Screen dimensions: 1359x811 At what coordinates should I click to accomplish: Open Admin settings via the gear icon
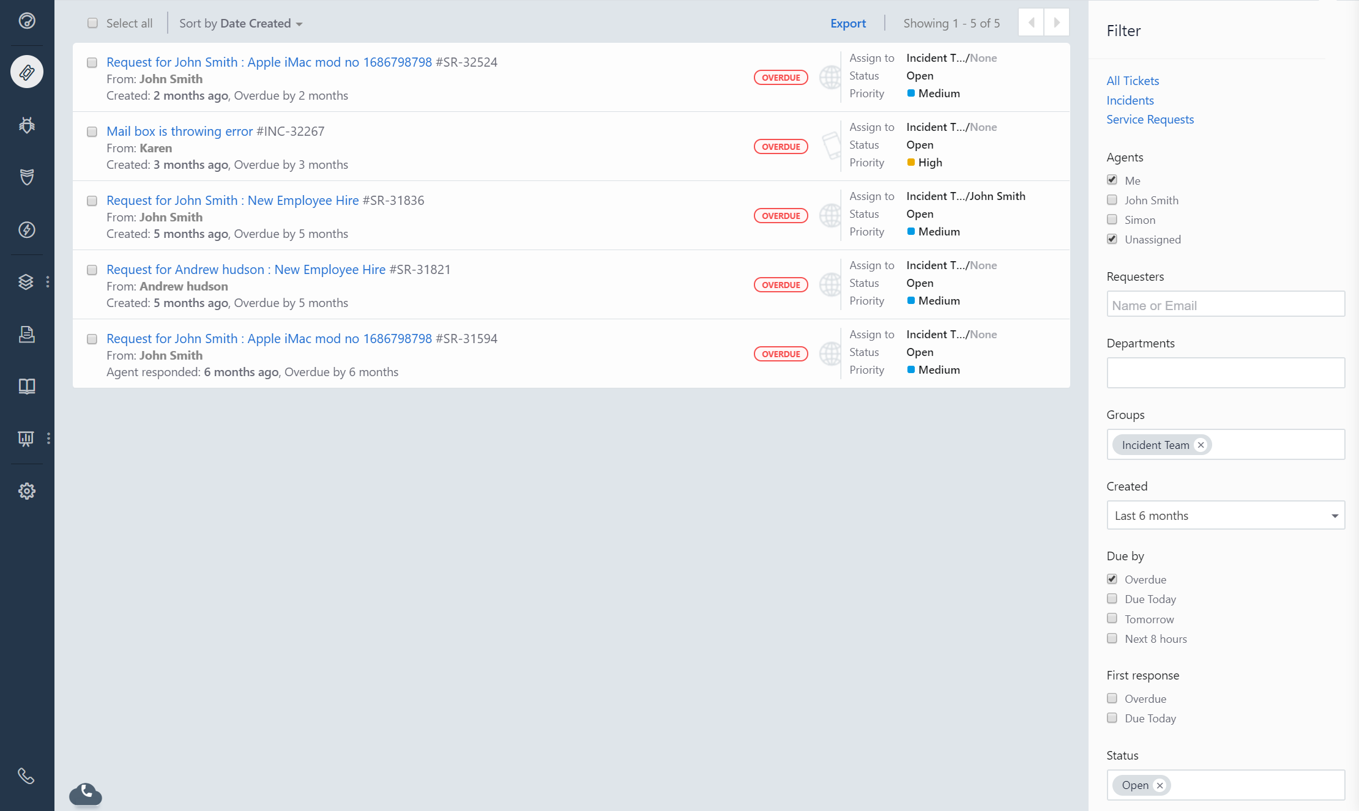(x=27, y=491)
